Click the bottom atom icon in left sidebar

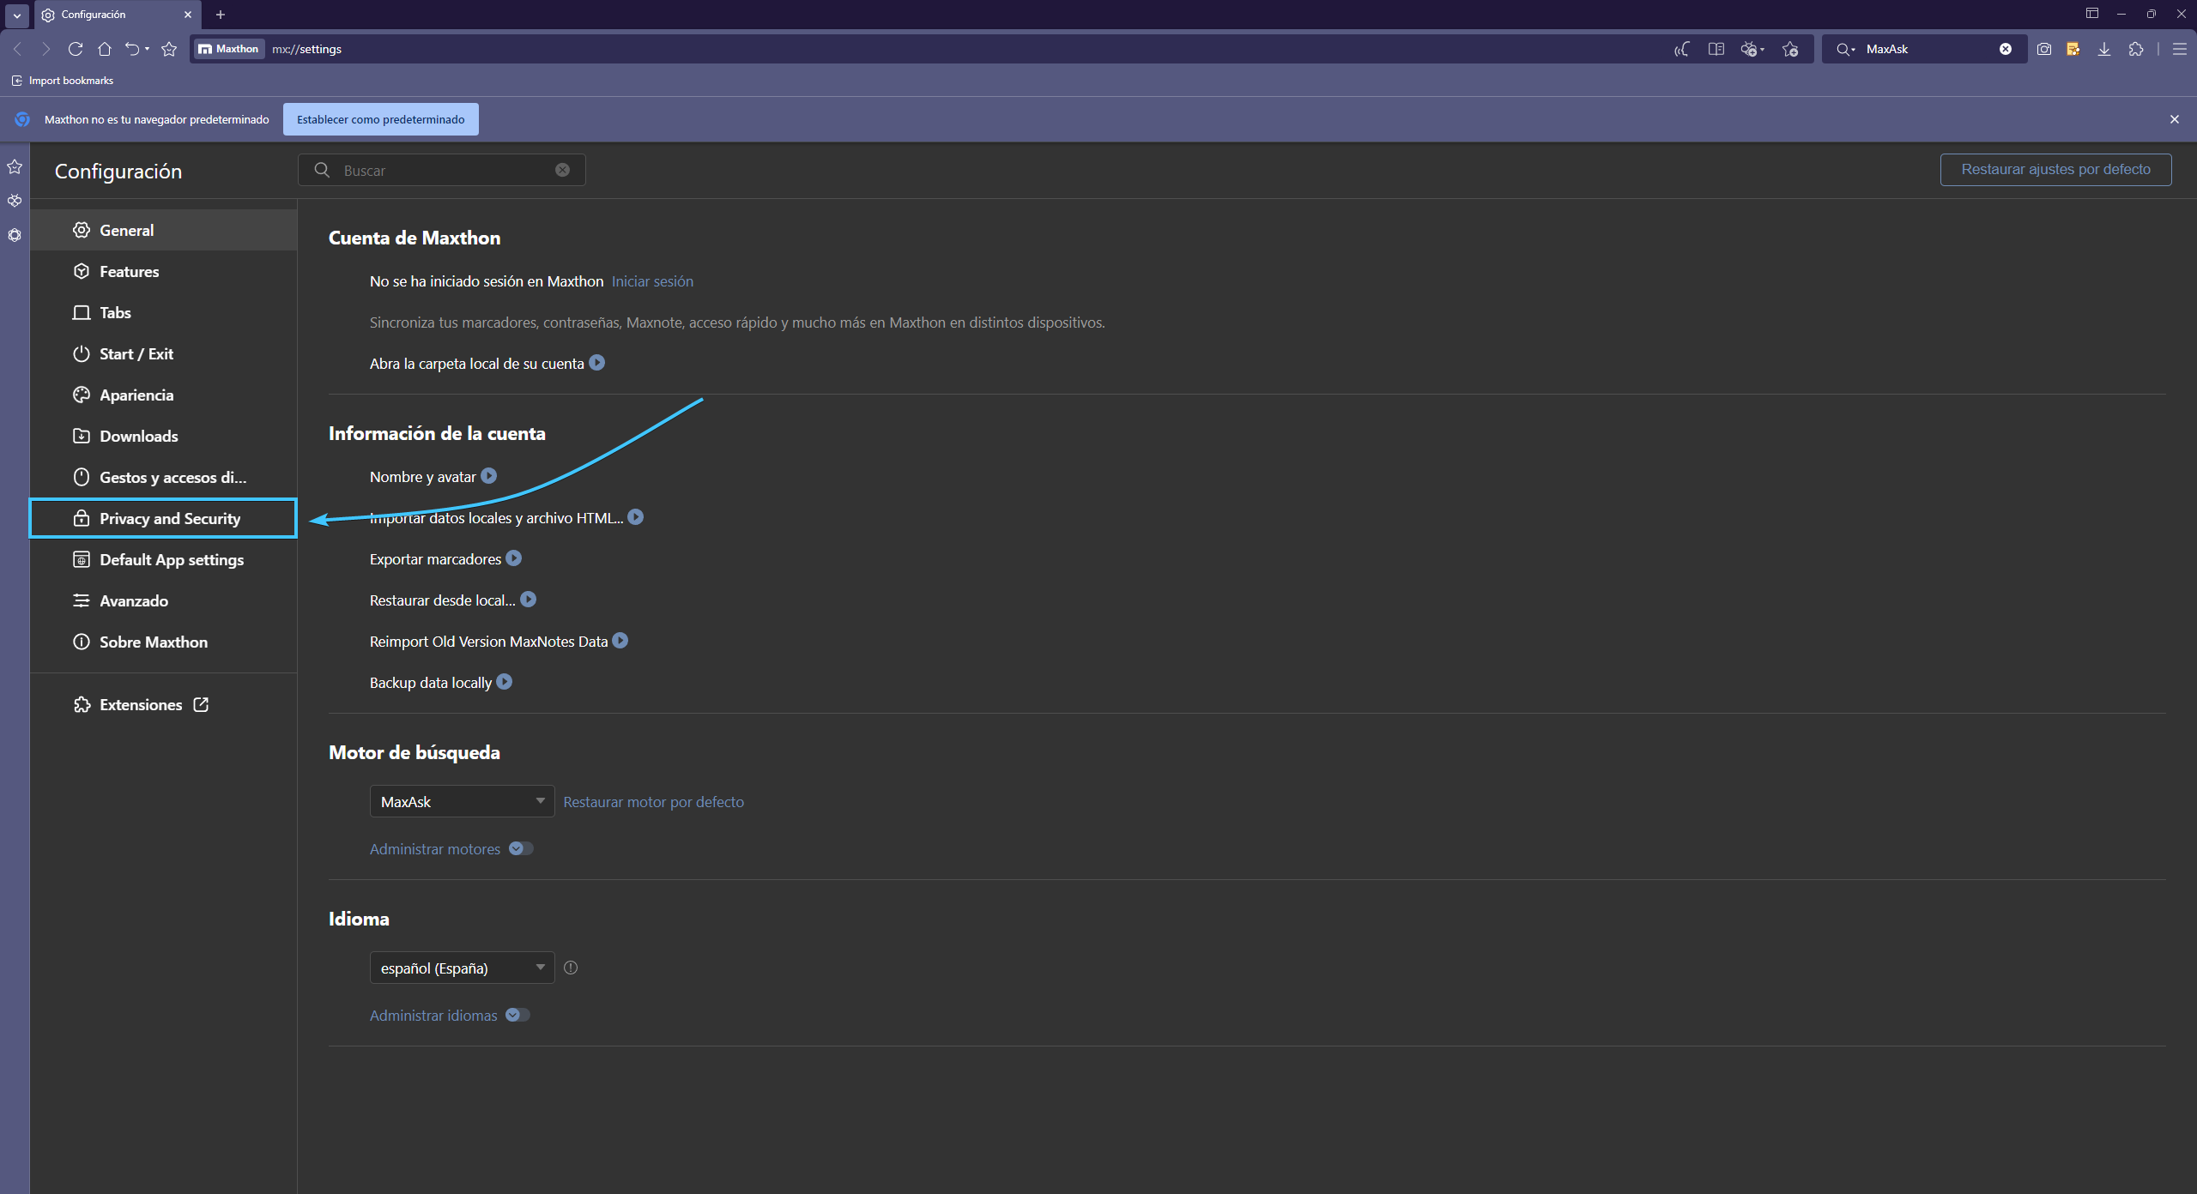pyautogui.click(x=15, y=235)
